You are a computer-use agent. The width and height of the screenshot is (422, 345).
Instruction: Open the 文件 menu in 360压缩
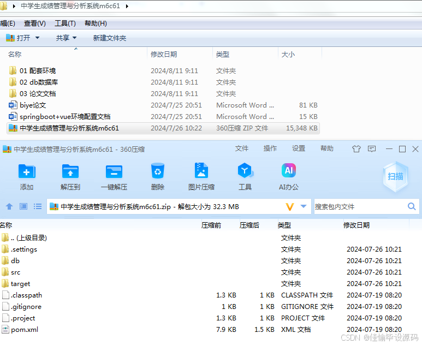[x=242, y=148]
